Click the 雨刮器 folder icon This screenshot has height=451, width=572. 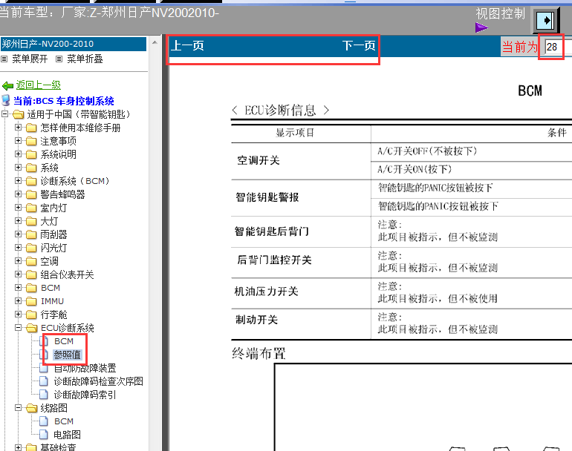click(31, 234)
